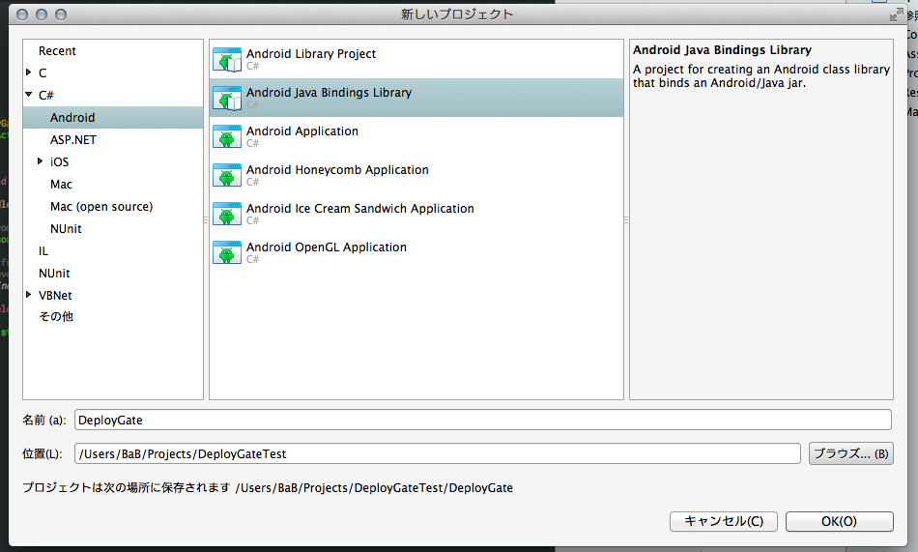This screenshot has width=918, height=552.
Task: Select the Recent category
Action: (x=57, y=51)
